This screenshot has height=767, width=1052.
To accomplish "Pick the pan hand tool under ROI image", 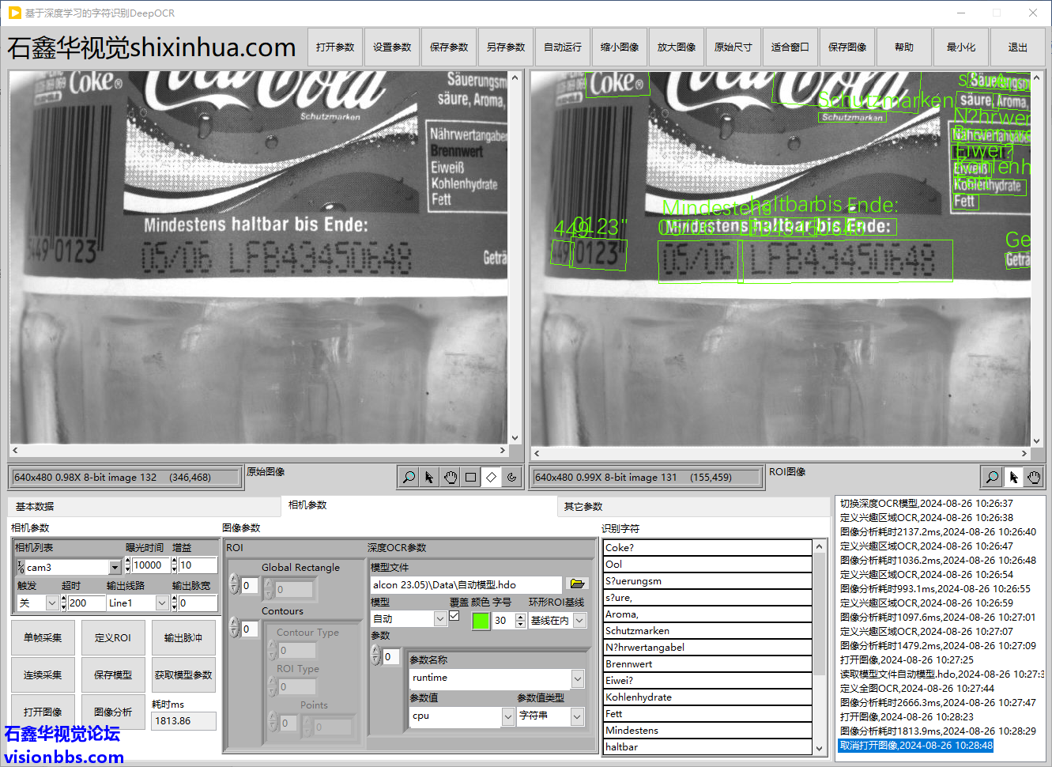I will [x=1034, y=477].
